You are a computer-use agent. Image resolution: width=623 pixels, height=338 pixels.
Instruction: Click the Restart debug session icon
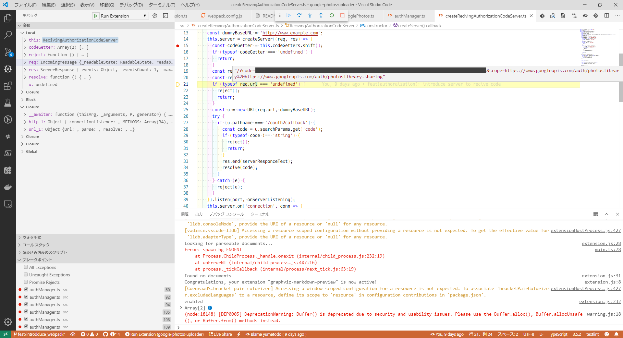point(331,15)
